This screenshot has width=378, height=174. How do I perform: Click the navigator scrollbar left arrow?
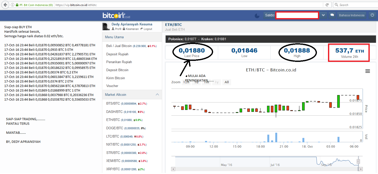(173, 169)
